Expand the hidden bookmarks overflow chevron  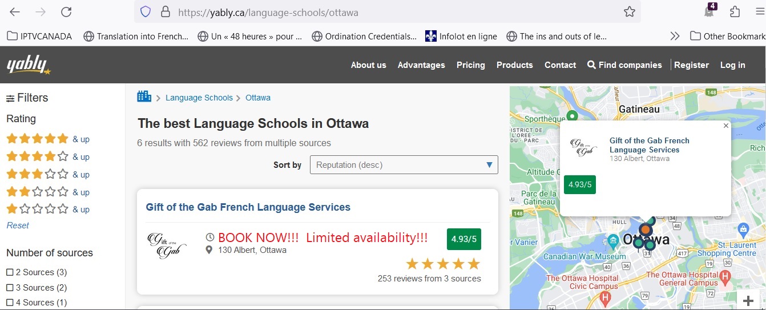point(675,36)
